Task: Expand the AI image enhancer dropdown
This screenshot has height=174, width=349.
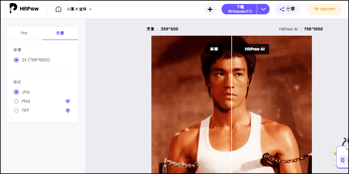Action: [x=79, y=9]
